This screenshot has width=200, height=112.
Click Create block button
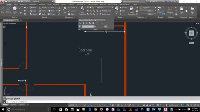click(x=123, y=7)
